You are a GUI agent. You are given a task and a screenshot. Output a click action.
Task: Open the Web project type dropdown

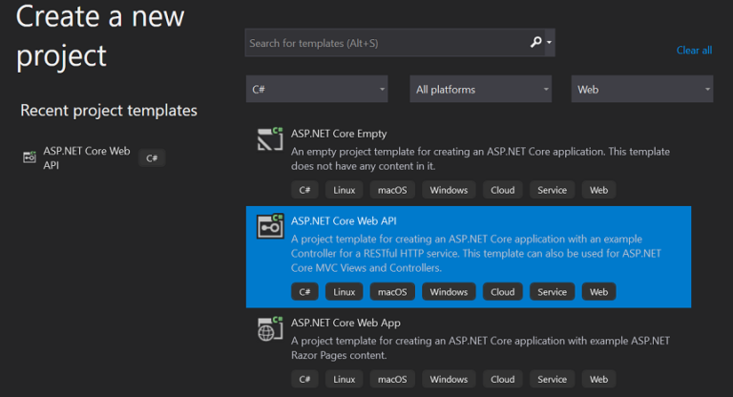click(642, 90)
